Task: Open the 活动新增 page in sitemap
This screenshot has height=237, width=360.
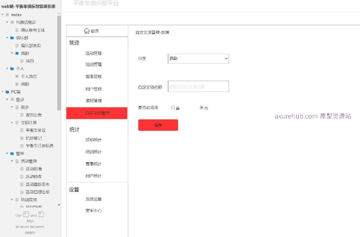Action: [x=34, y=169]
